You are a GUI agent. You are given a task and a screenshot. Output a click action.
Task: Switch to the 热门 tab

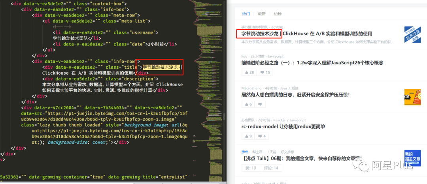[x=246, y=14]
